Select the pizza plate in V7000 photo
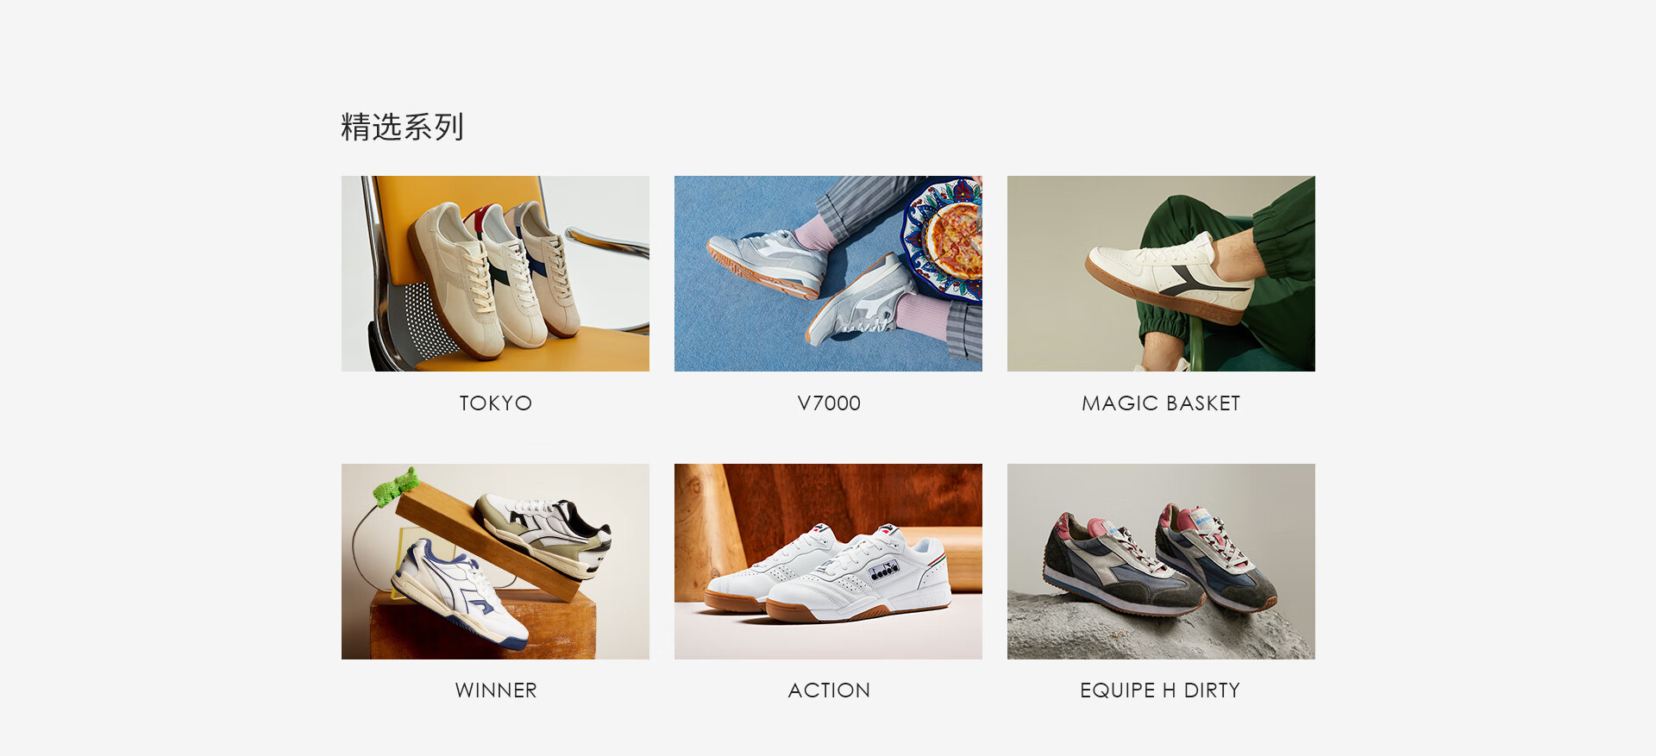 [946, 238]
